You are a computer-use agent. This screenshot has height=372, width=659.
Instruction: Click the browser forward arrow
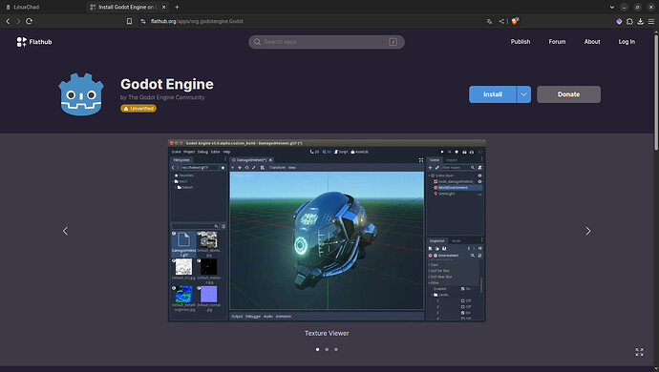pyautogui.click(x=18, y=21)
